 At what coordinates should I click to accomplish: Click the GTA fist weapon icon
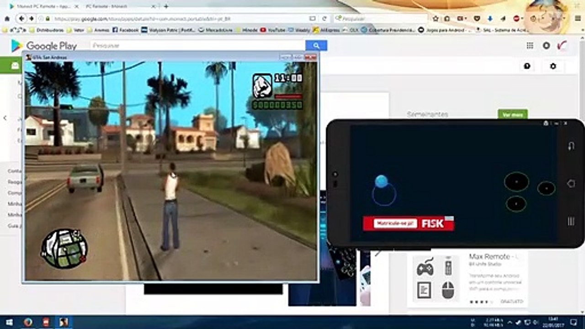click(262, 85)
